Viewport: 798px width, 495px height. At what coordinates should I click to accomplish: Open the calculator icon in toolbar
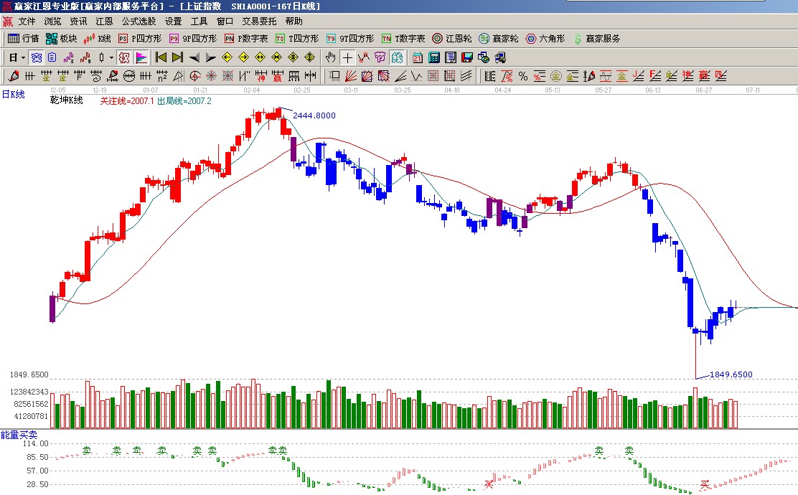pos(435,57)
